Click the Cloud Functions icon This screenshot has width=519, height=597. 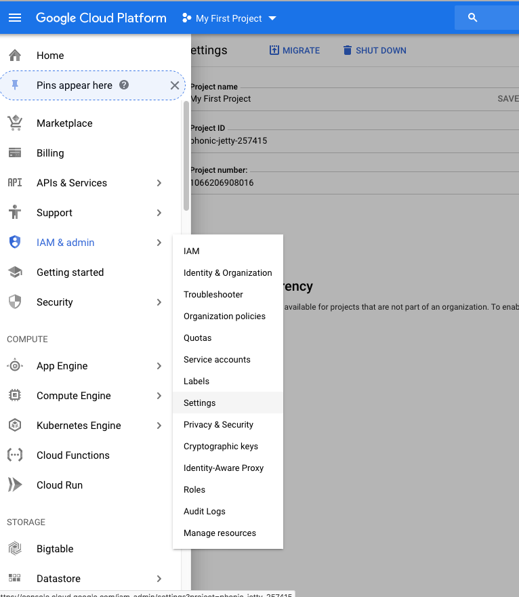(x=15, y=455)
